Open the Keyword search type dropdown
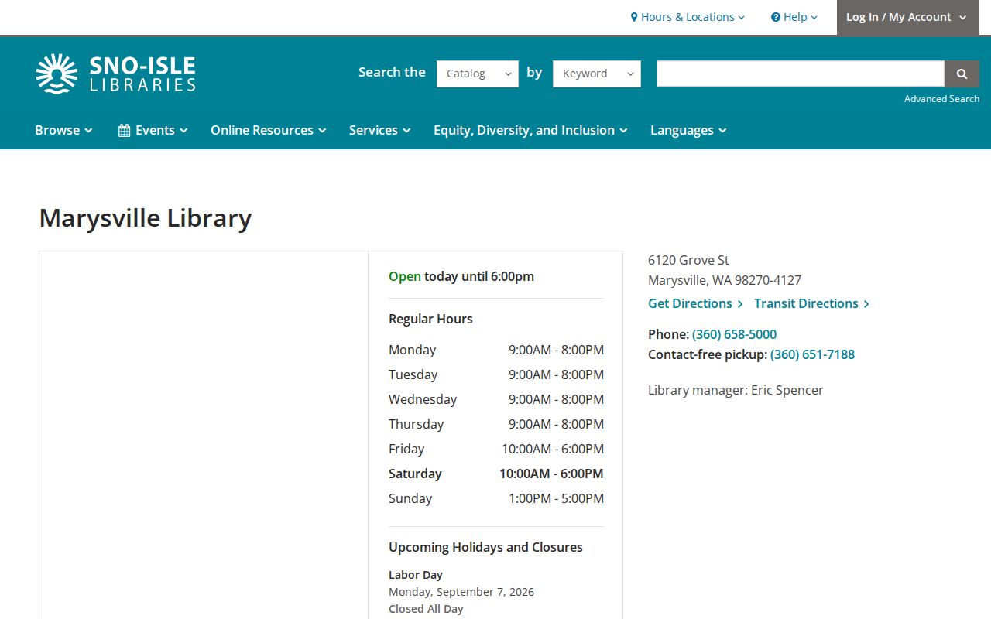 [597, 74]
